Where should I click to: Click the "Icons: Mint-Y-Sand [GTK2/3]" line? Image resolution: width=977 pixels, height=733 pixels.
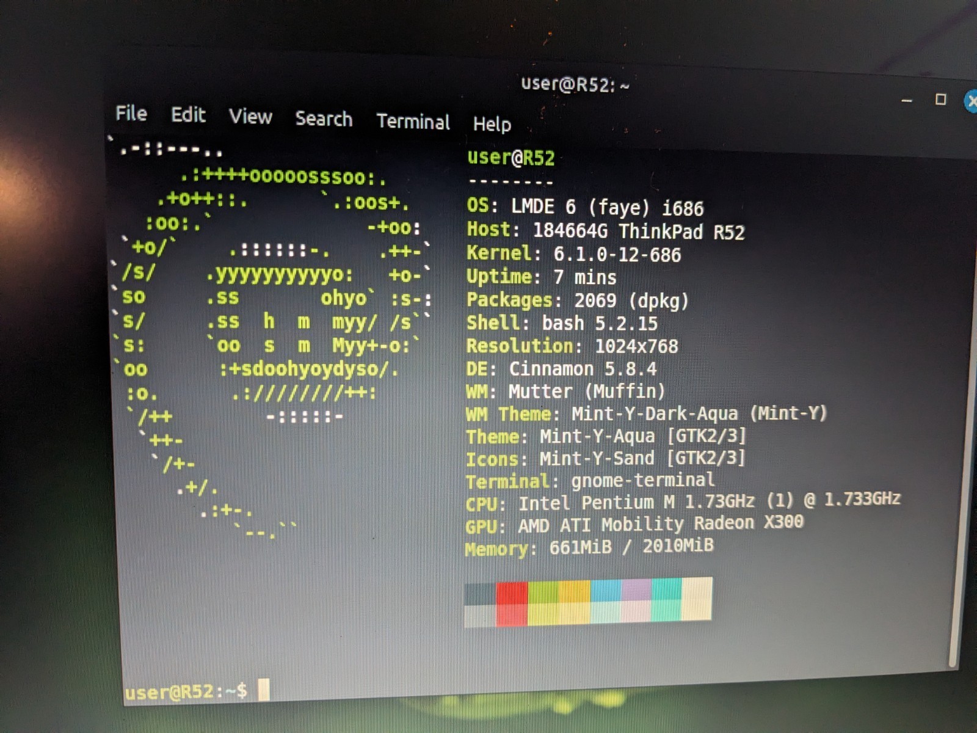pyautogui.click(x=605, y=459)
